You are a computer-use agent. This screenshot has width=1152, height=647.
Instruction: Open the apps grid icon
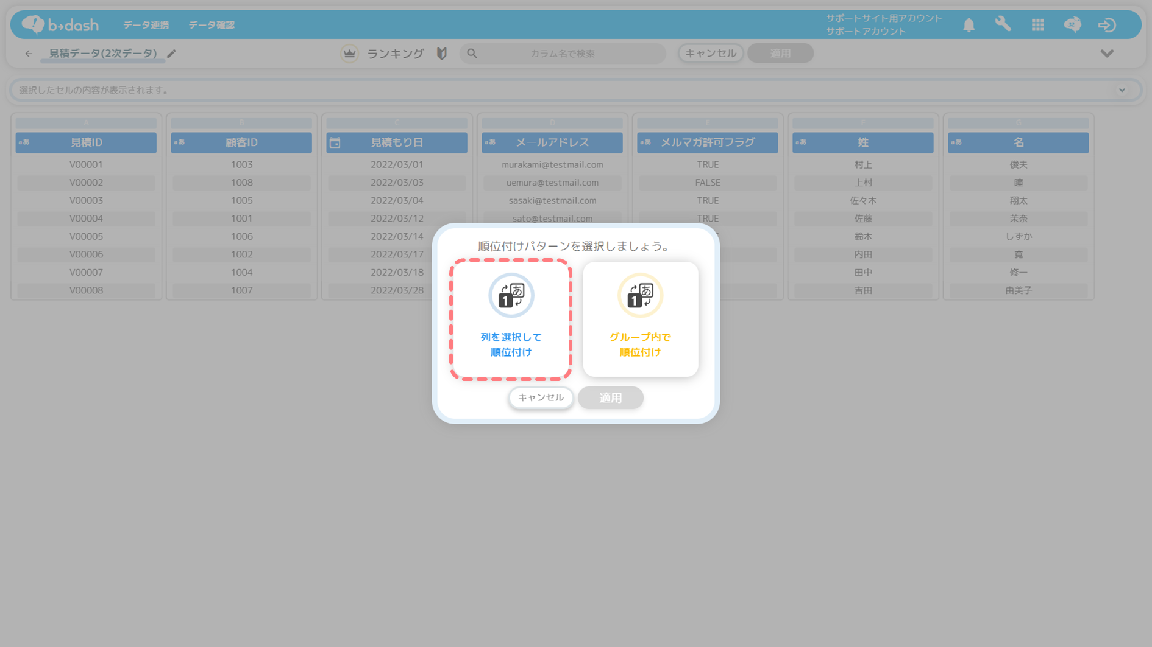click(1037, 25)
